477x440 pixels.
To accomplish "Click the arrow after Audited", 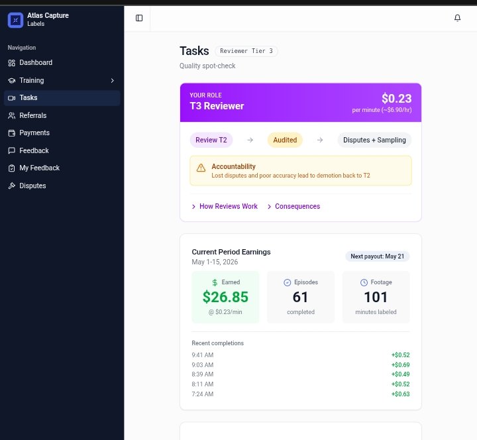I will point(320,140).
